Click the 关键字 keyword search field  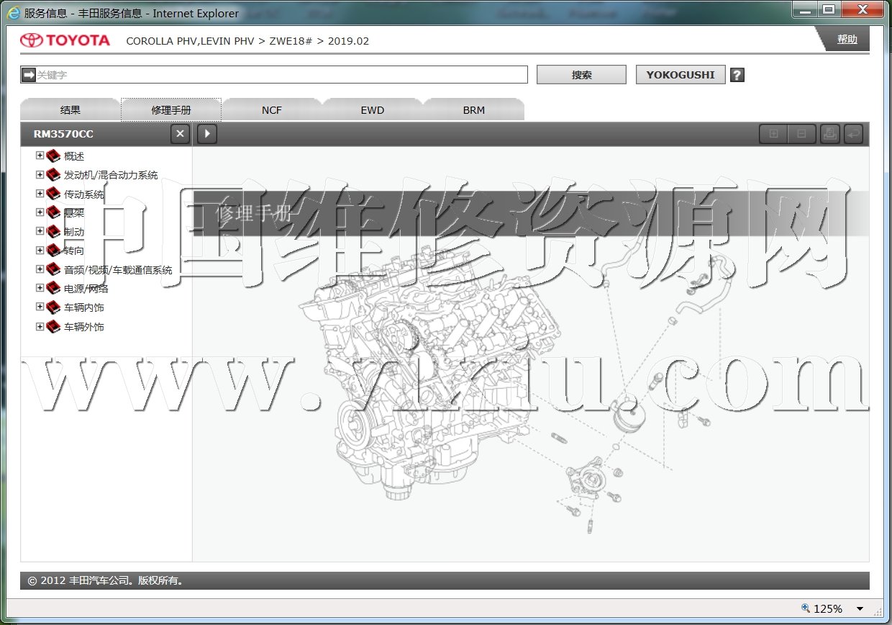pyautogui.click(x=281, y=75)
